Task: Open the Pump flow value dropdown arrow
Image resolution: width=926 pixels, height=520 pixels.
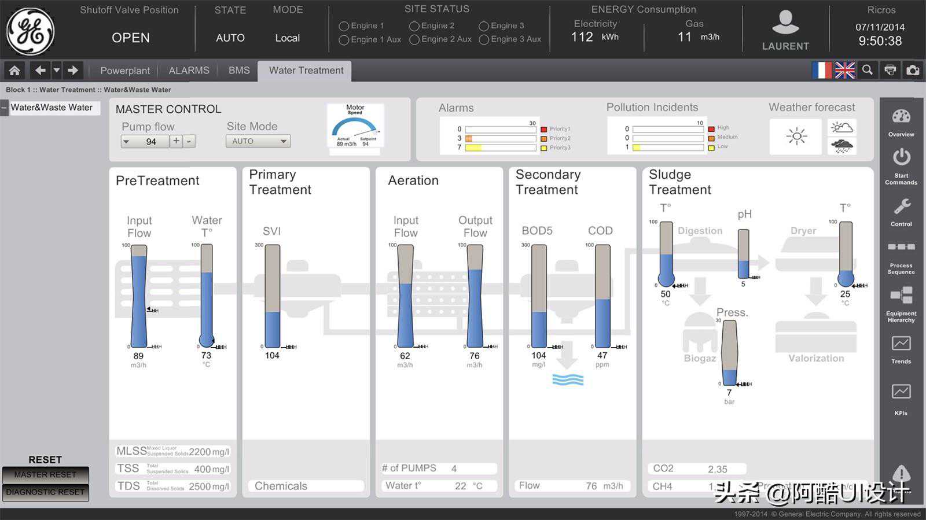Action: tap(126, 142)
